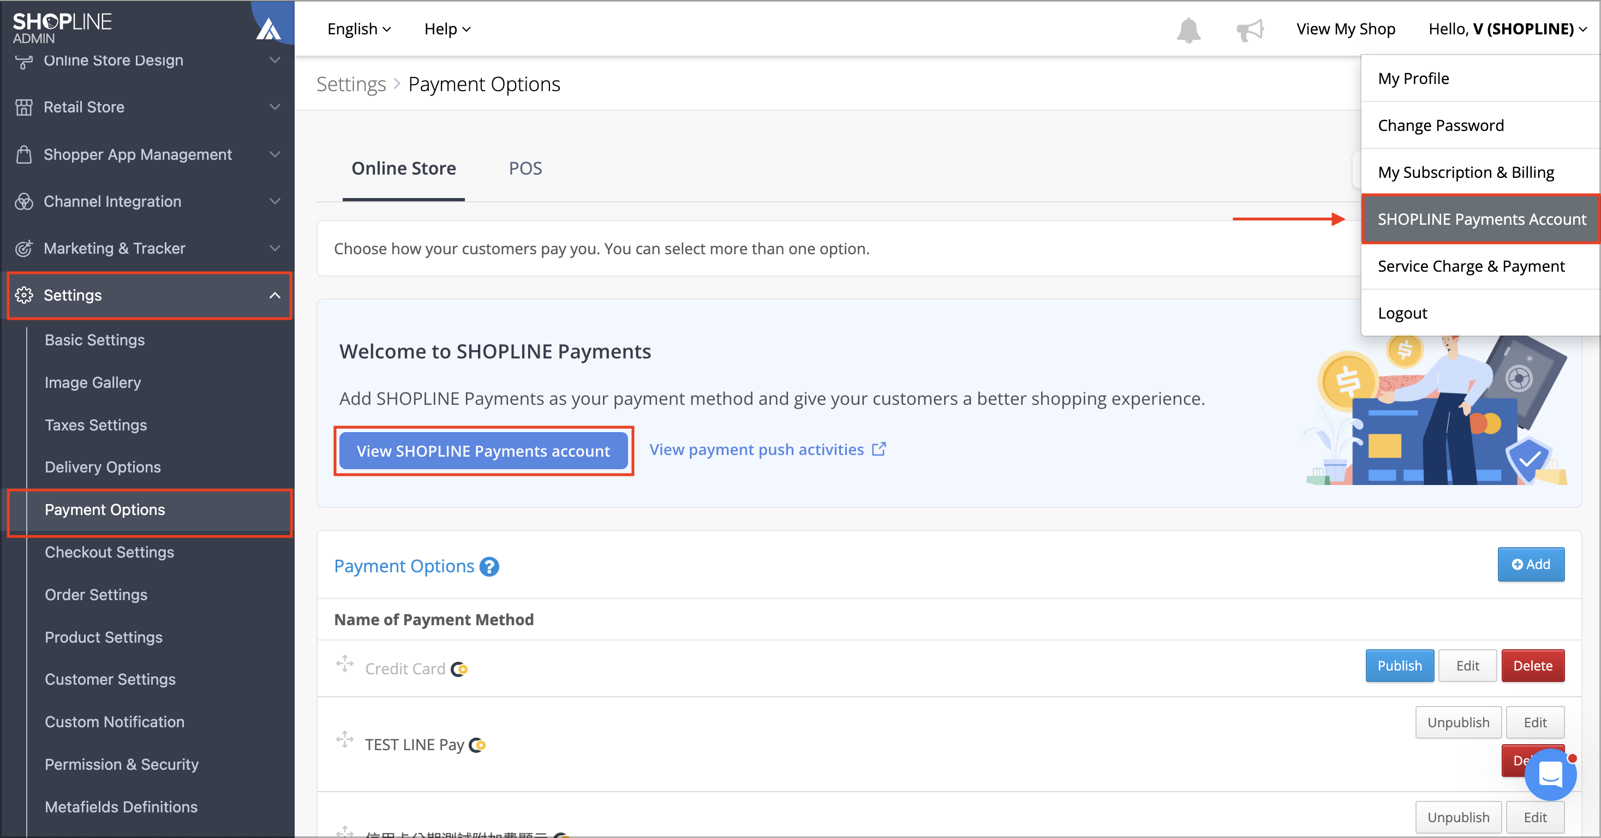
Task: Switch to the Online Store tab
Action: point(403,169)
